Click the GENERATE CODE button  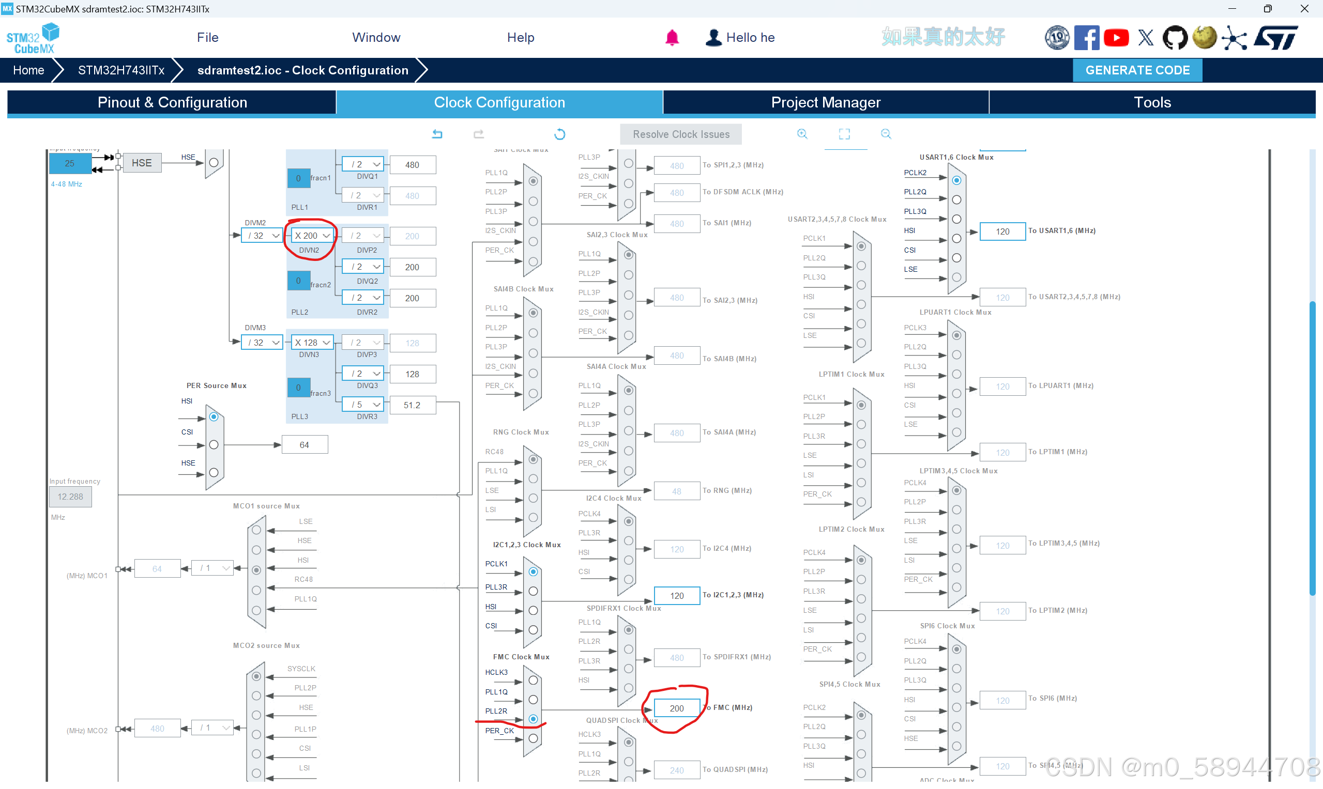coord(1137,70)
